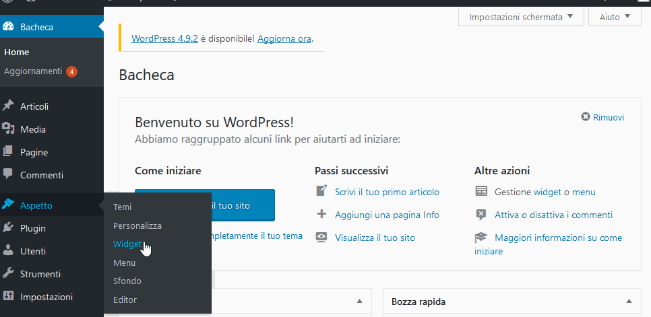651x317 pixels.
Task: Click the Bacheca page heading
Action: point(146,75)
